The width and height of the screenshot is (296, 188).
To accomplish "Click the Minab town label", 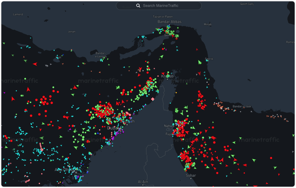I will (207, 24).
